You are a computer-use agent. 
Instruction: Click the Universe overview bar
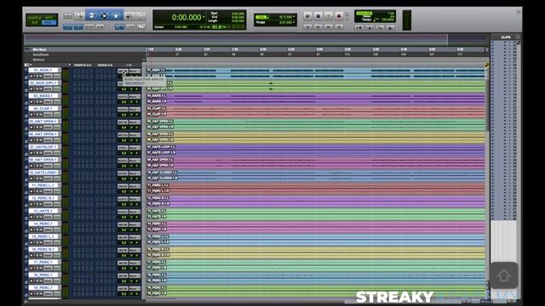click(x=255, y=40)
